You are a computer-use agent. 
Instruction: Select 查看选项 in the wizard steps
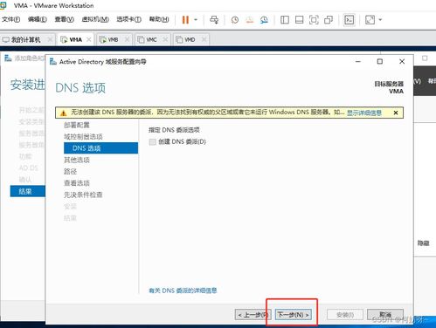(77, 183)
